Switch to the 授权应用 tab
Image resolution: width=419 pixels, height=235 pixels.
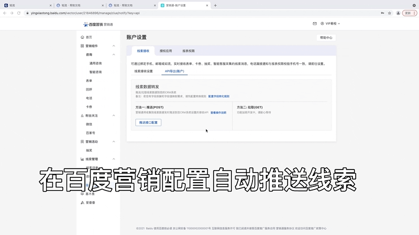pyautogui.click(x=166, y=51)
